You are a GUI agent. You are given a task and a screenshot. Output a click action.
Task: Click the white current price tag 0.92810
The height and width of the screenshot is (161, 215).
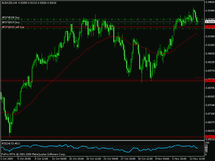point(210,22)
